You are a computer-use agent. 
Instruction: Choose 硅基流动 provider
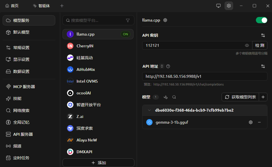pos(98,58)
